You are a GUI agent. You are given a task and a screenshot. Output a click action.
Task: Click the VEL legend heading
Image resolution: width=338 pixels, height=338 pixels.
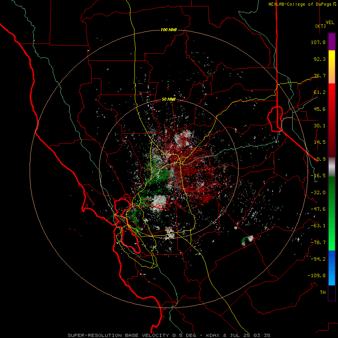pos(330,23)
